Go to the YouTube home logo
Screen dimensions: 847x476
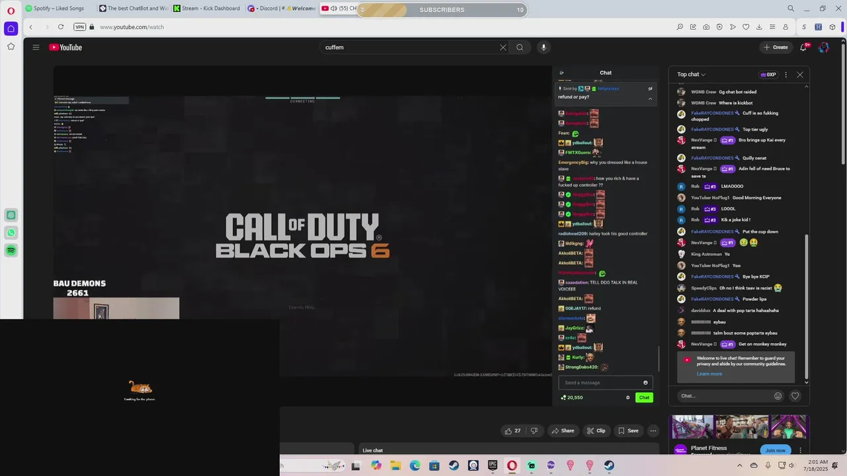click(66, 48)
